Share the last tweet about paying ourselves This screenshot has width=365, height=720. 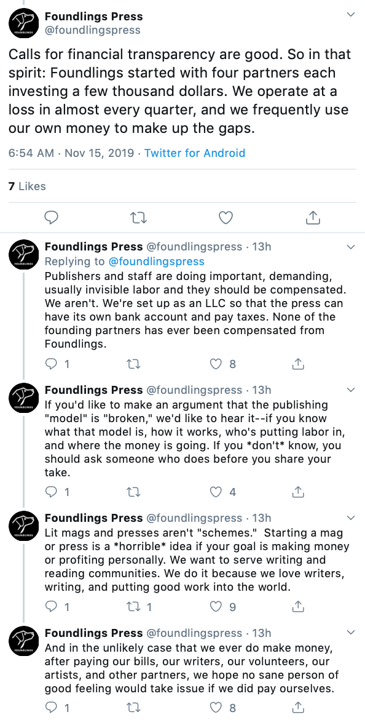click(x=298, y=708)
